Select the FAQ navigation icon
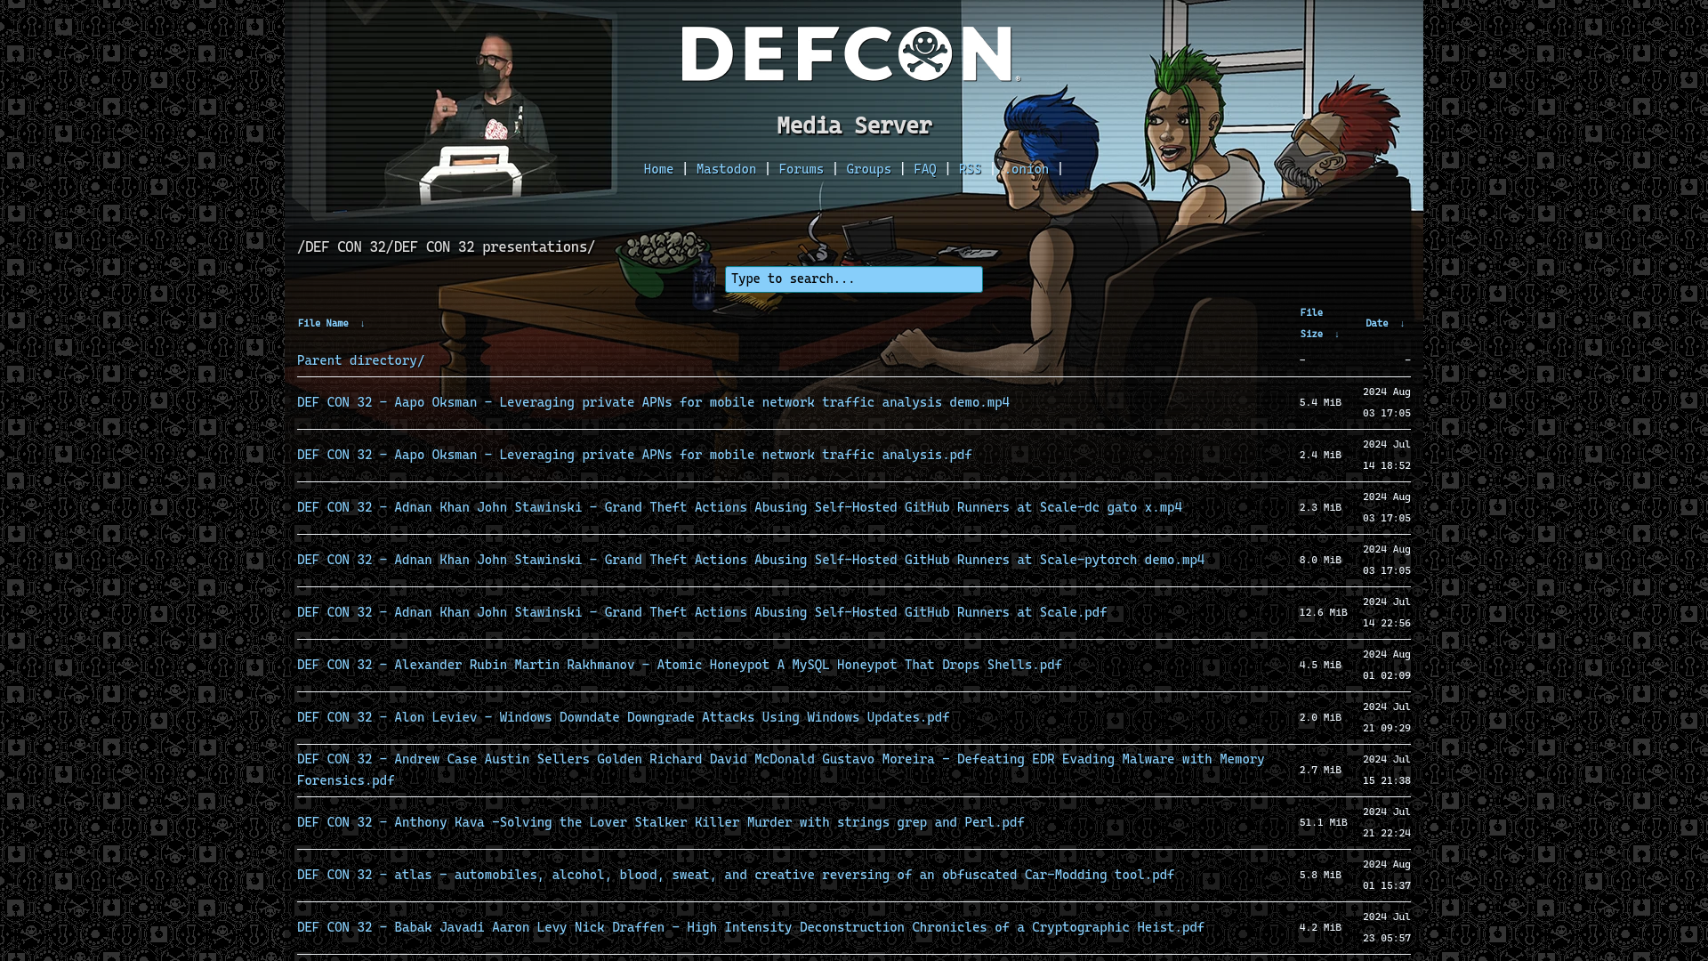Image resolution: width=1708 pixels, height=961 pixels. click(924, 168)
